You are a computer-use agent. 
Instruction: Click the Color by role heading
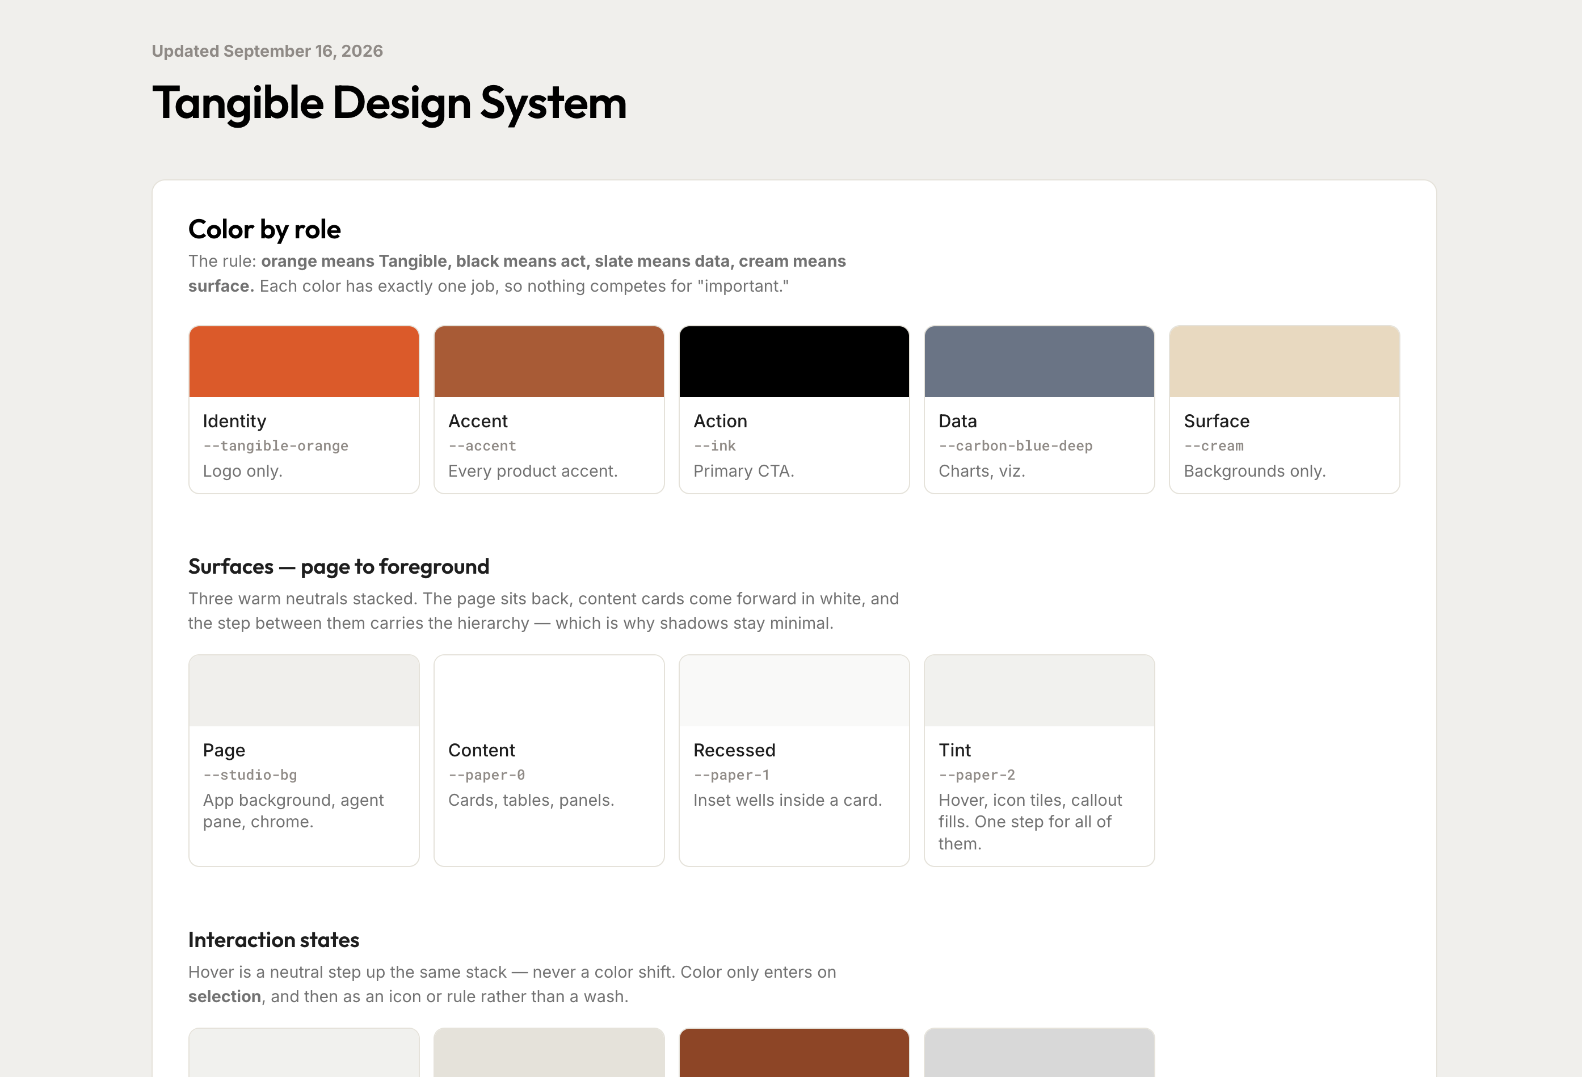point(264,229)
